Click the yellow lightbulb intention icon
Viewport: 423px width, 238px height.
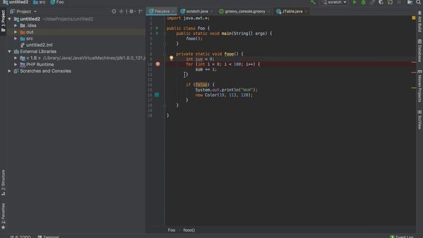point(171,58)
